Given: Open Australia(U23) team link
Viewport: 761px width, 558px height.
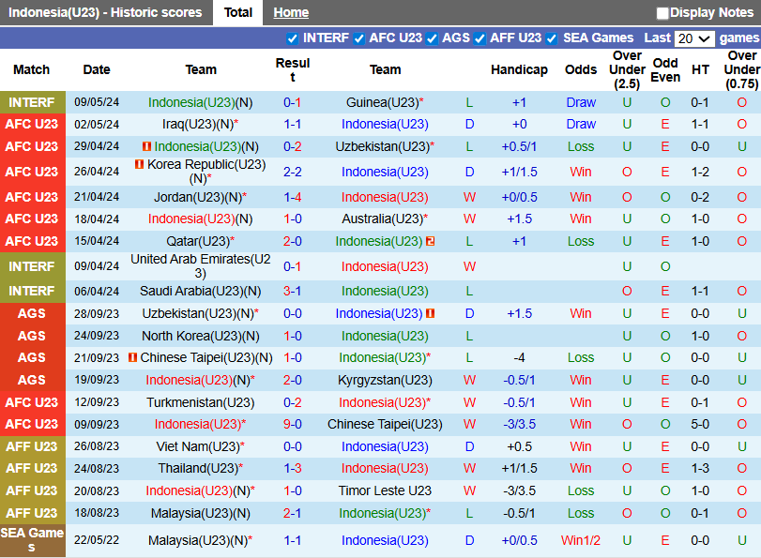Looking at the screenshot, I should pyautogui.click(x=385, y=219).
